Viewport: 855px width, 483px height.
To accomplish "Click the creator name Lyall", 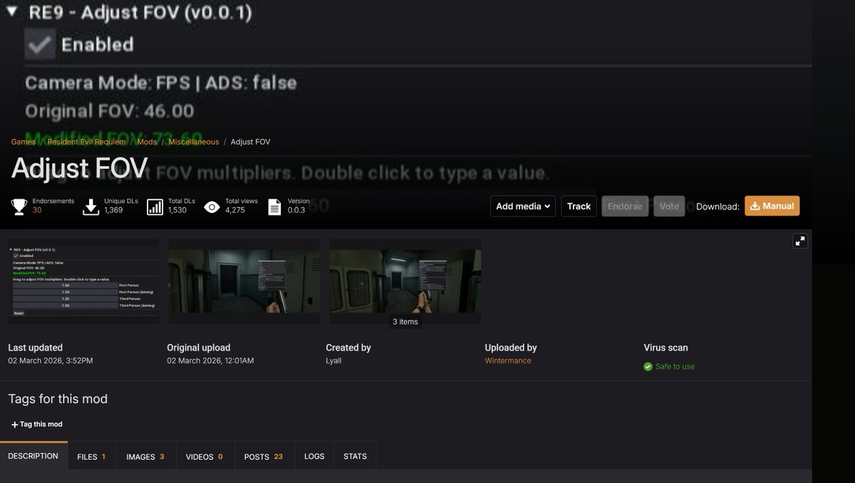I will (x=334, y=360).
